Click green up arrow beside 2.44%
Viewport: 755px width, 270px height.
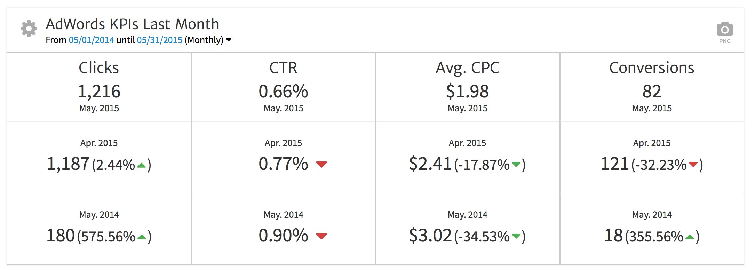(142, 165)
